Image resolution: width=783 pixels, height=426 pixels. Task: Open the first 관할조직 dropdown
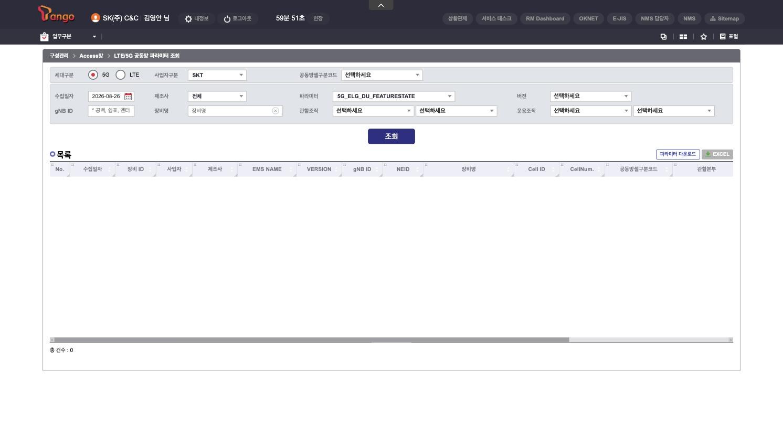click(x=373, y=111)
